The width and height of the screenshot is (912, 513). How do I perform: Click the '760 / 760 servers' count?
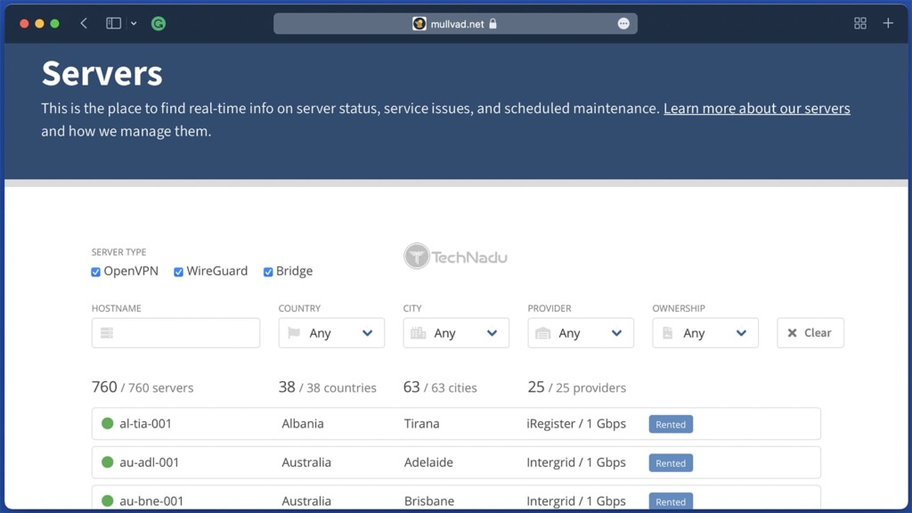142,387
